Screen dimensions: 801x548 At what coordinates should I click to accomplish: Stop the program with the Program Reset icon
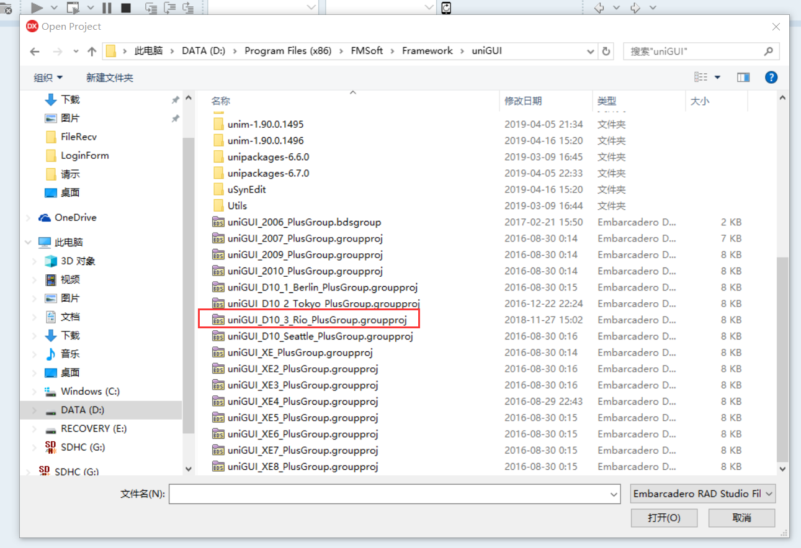point(127,8)
